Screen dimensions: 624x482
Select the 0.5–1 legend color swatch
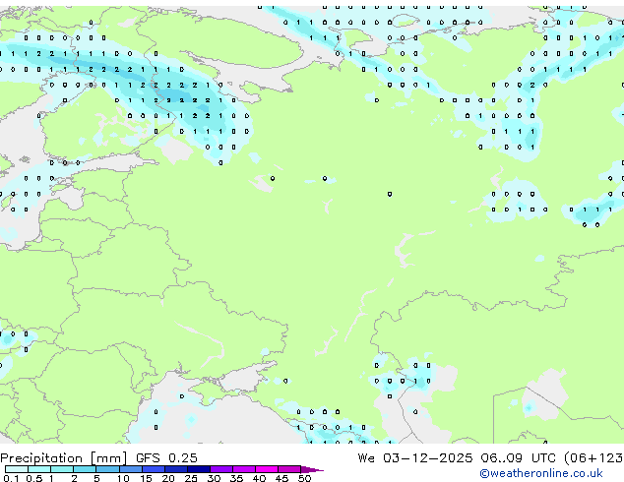pyautogui.click(x=39, y=469)
